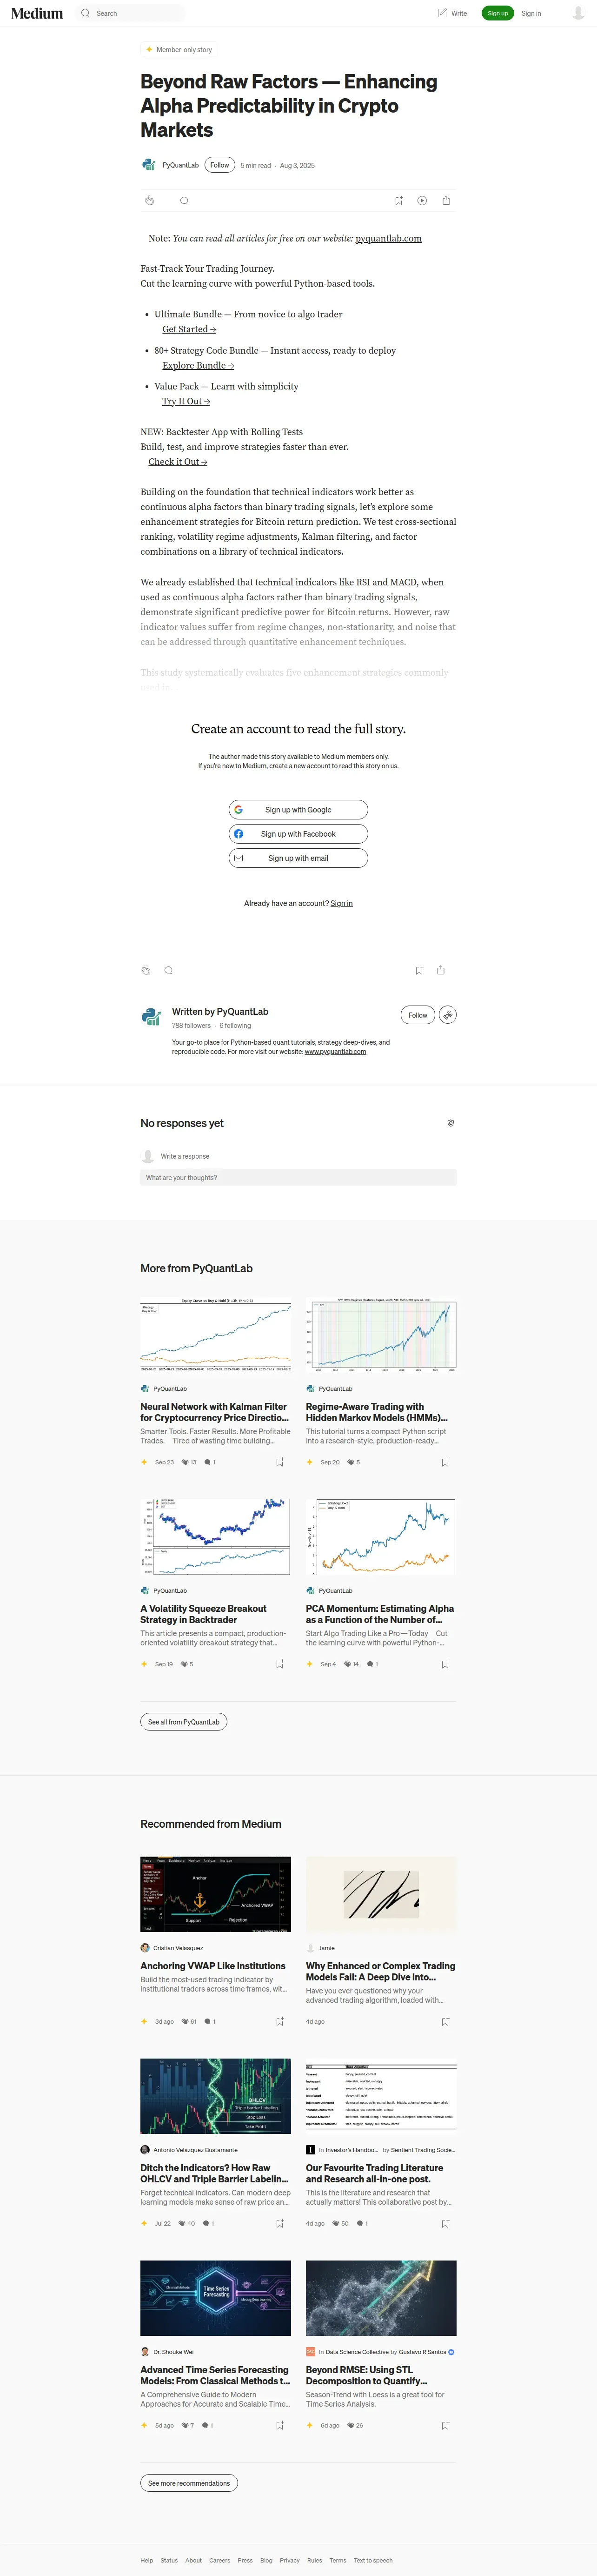Follow PyQuantLab using the button near the title

click(x=220, y=165)
